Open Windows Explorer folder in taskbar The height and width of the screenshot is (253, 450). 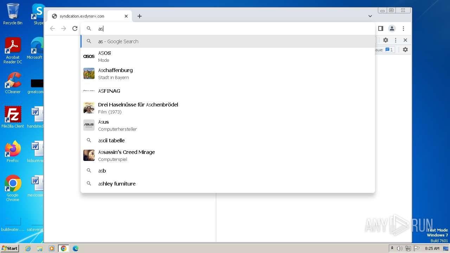click(40, 248)
